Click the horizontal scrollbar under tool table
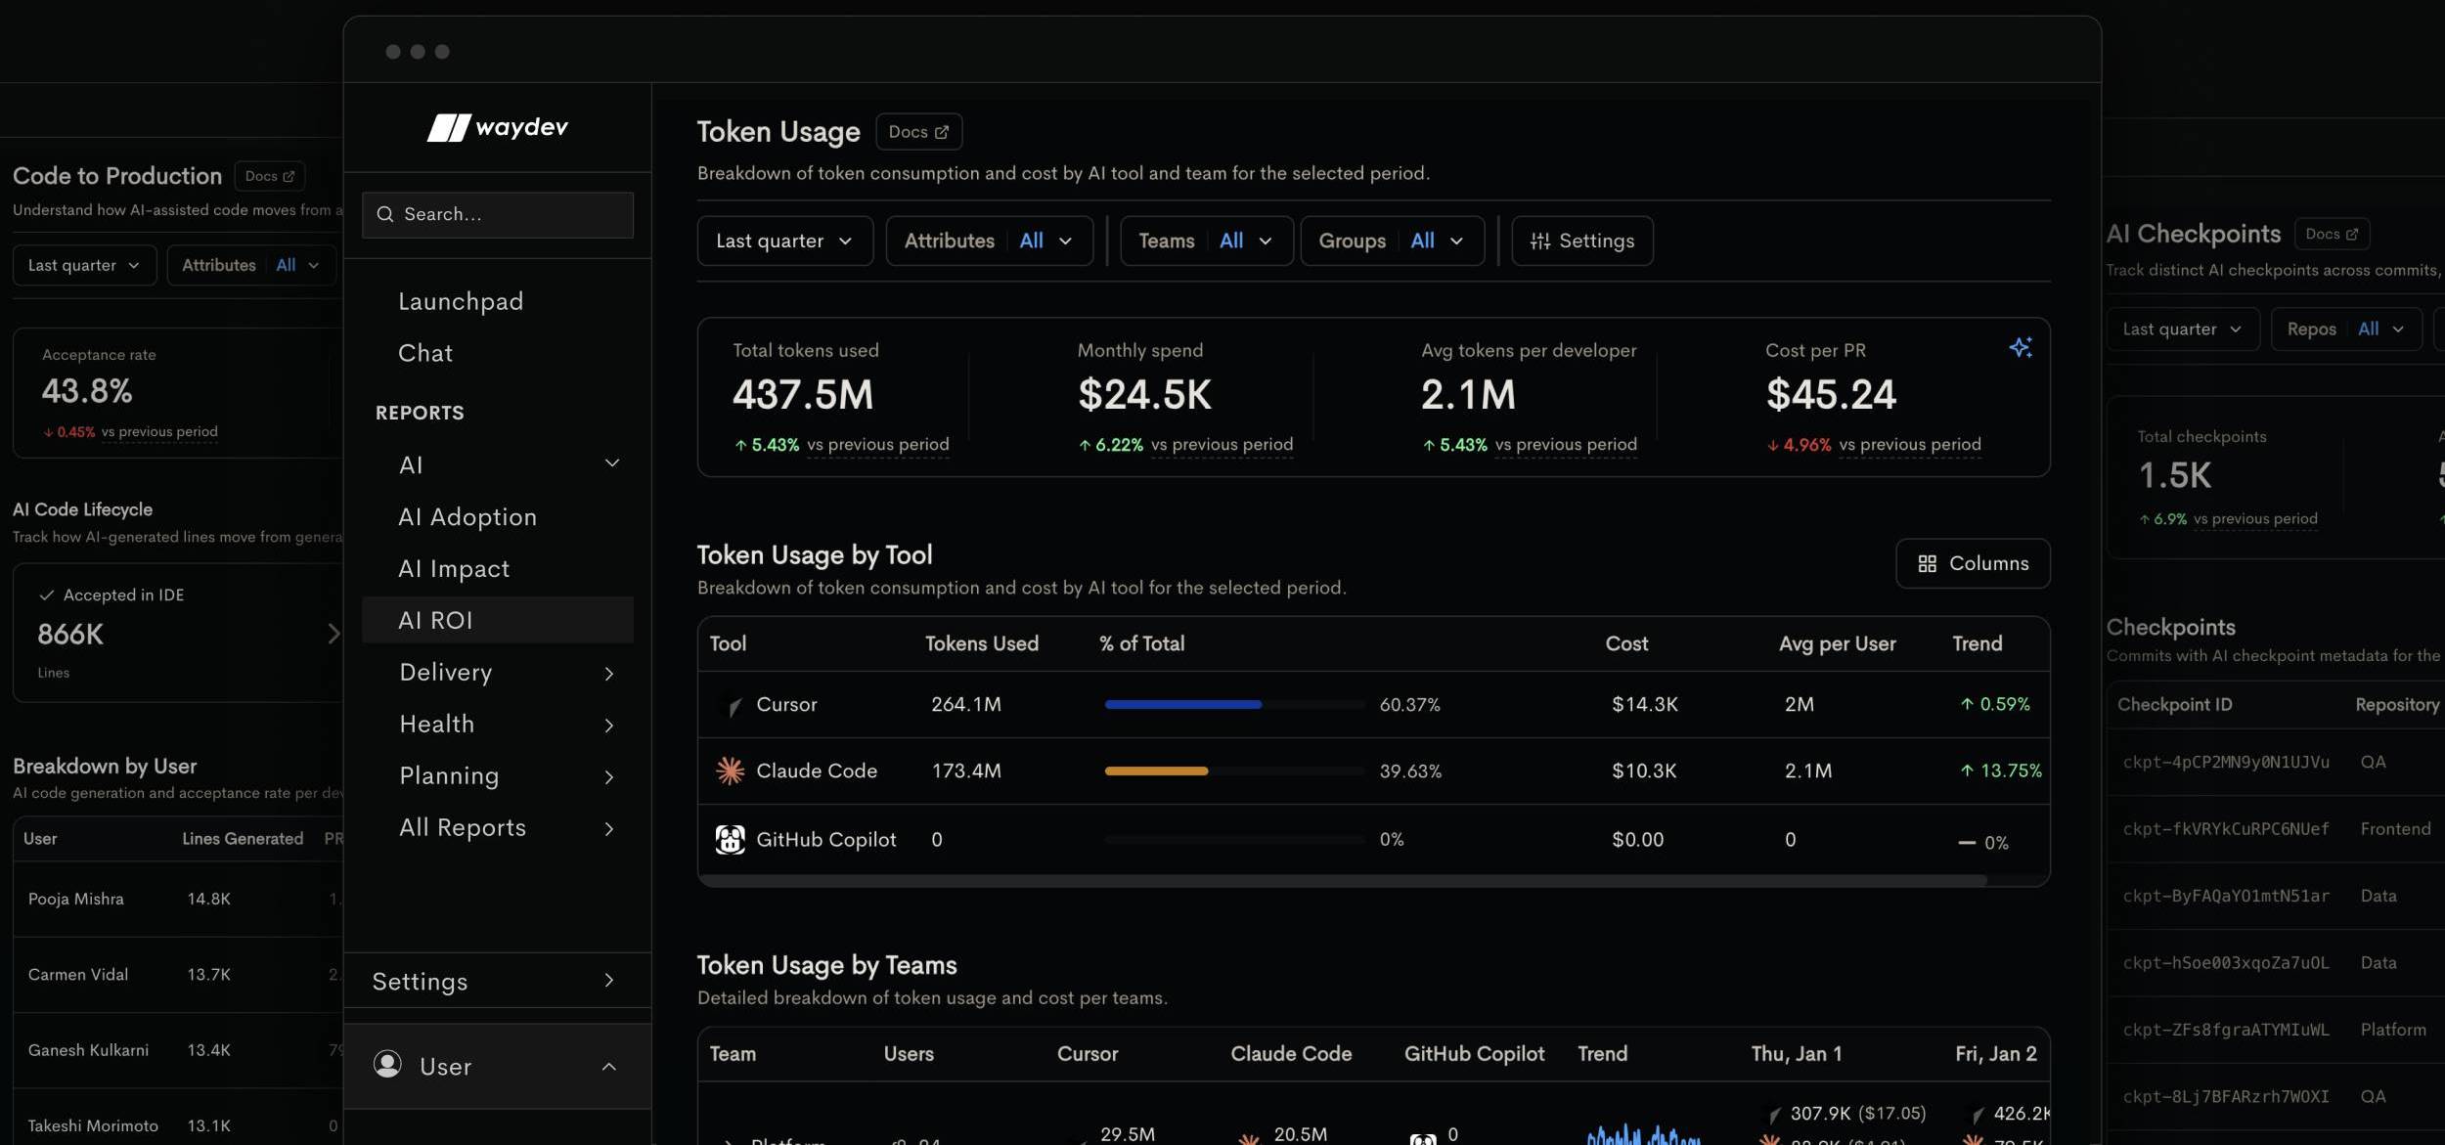 (x=1342, y=880)
